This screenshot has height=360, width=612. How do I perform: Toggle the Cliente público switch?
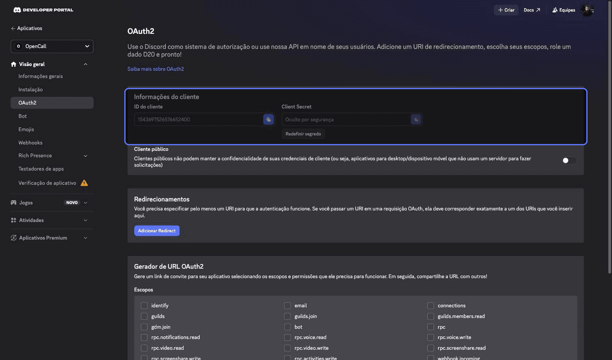tap(570, 161)
